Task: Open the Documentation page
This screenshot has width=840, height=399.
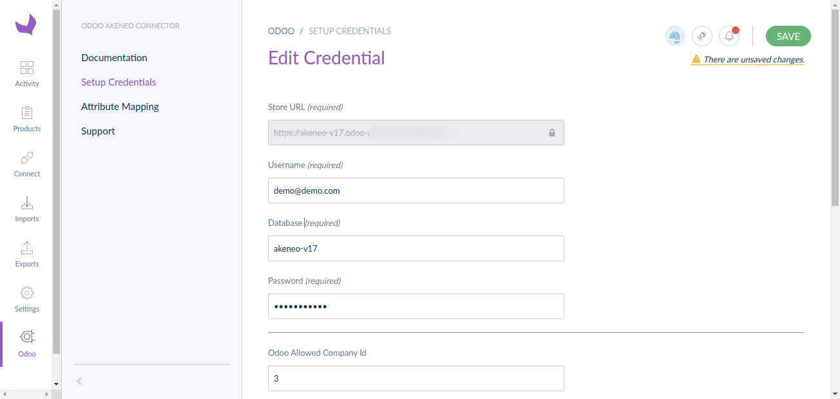Action: point(114,57)
